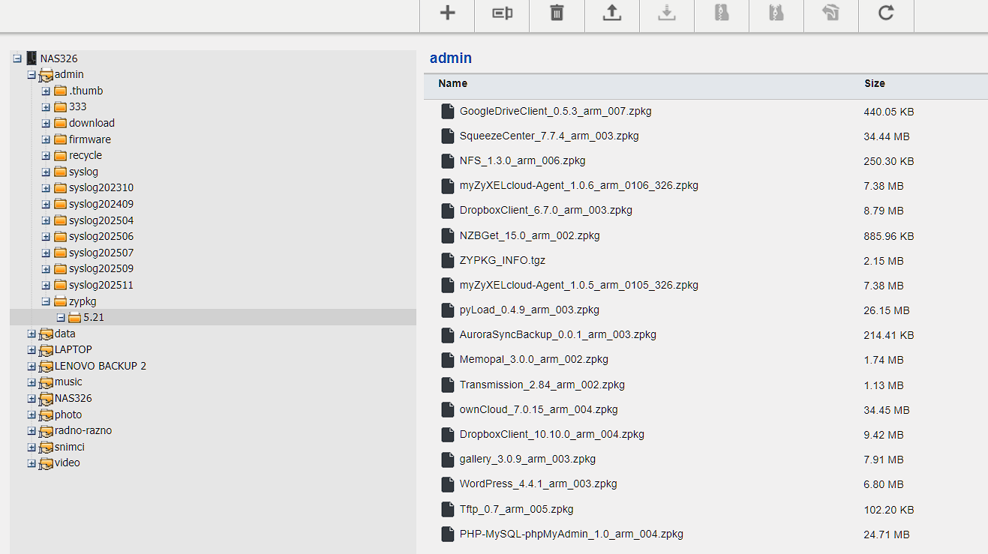Click the plus icon to add folder
988x554 pixels.
(447, 13)
